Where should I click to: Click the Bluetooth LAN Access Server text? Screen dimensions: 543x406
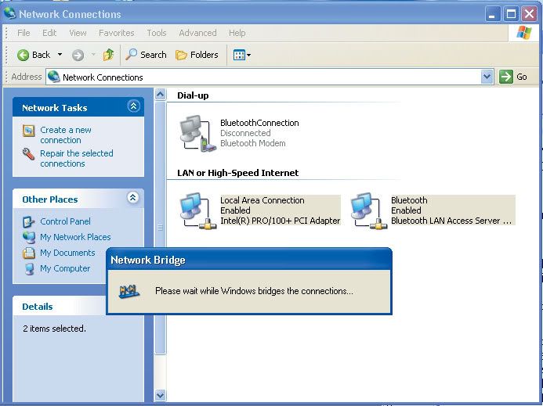451,221
